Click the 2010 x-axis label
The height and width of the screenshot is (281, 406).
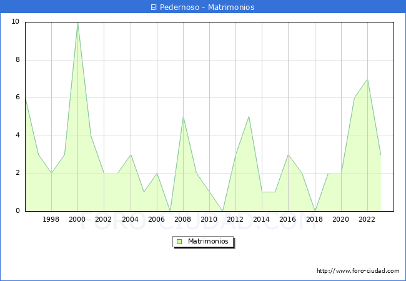point(209,219)
